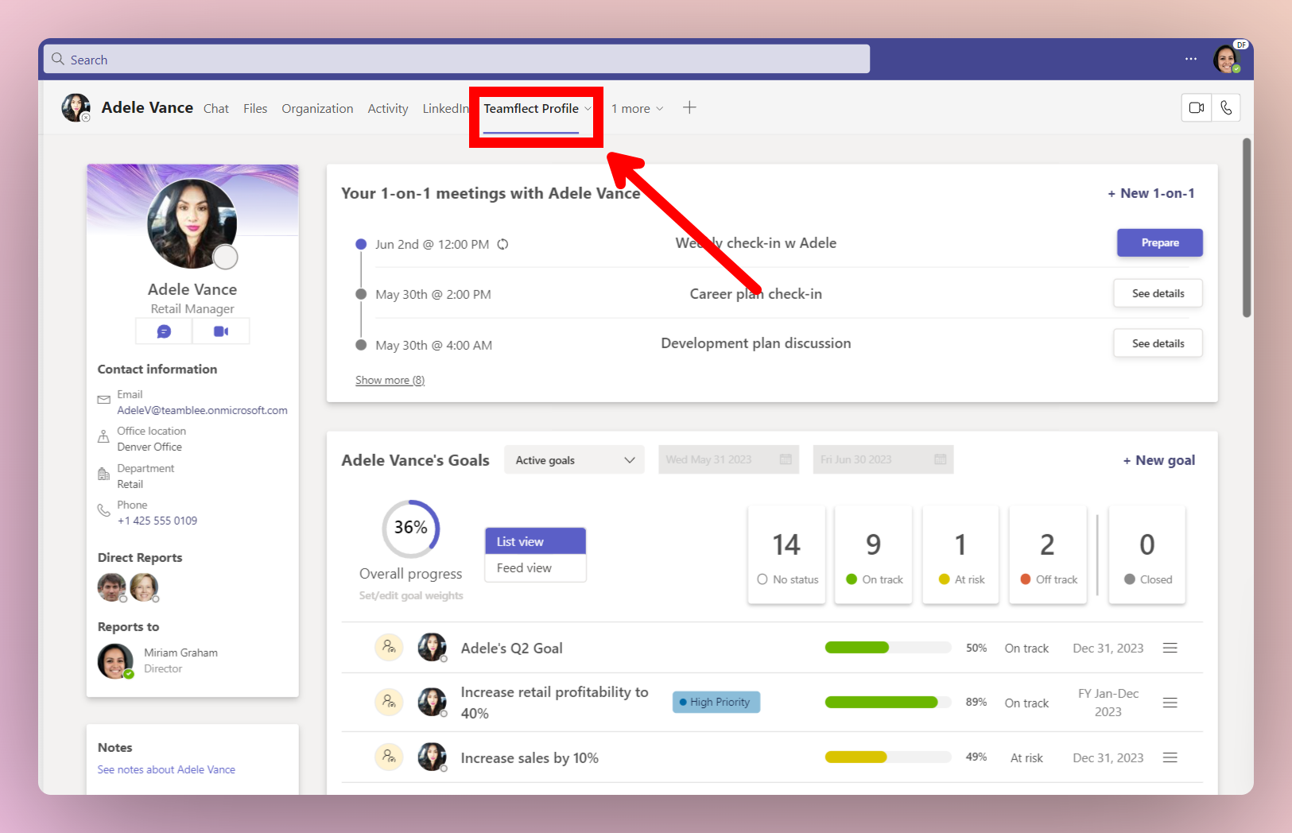1292x833 pixels.
Task: Click the search magnifier icon
Action: pos(58,59)
